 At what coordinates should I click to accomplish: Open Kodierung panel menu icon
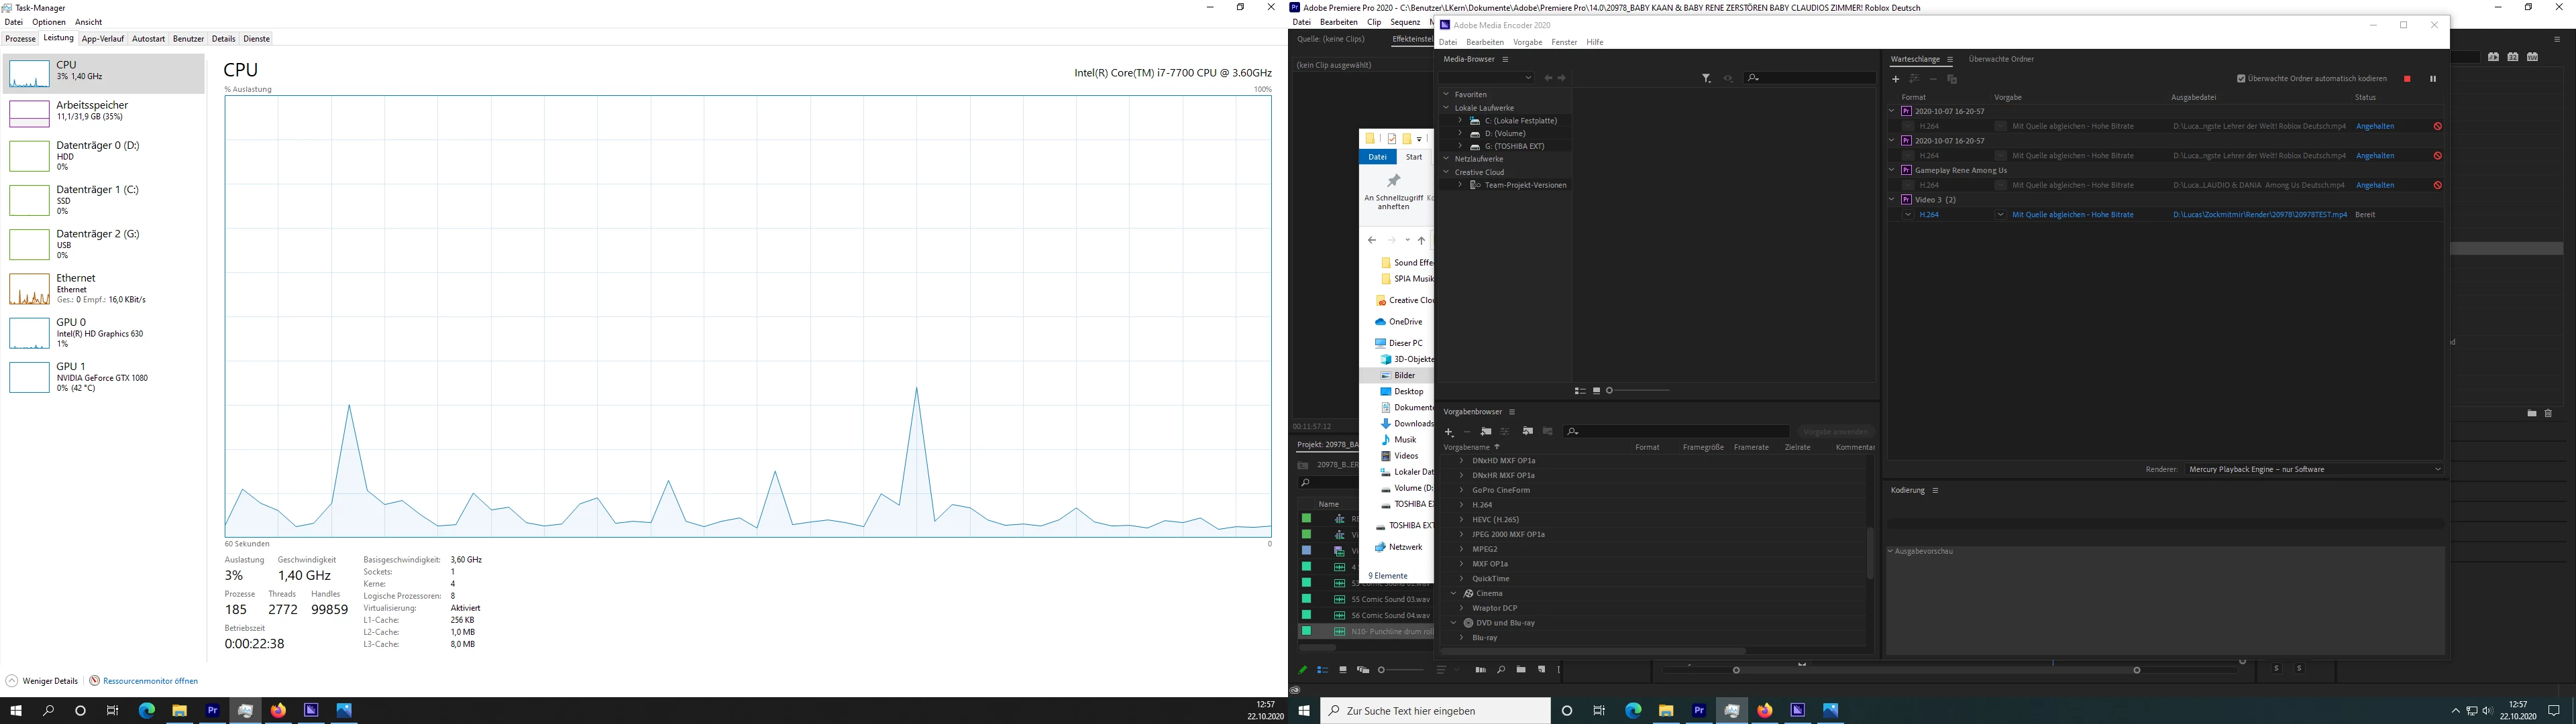1935,490
